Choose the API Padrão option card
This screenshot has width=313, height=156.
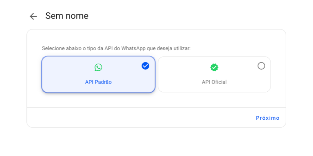pyautogui.click(x=98, y=74)
